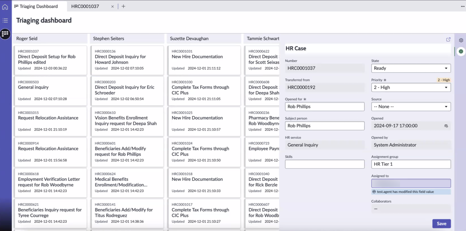The height and width of the screenshot is (231, 466).
Task: Open card HRC0001017 Complete Tax Forms
Action: 204,214
